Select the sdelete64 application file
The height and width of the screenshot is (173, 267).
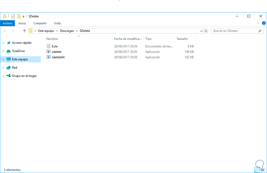pyautogui.click(x=58, y=57)
